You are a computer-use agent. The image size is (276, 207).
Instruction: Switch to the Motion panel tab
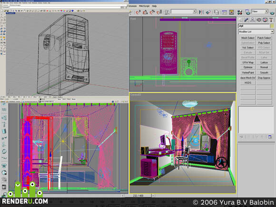[x=259, y=20]
